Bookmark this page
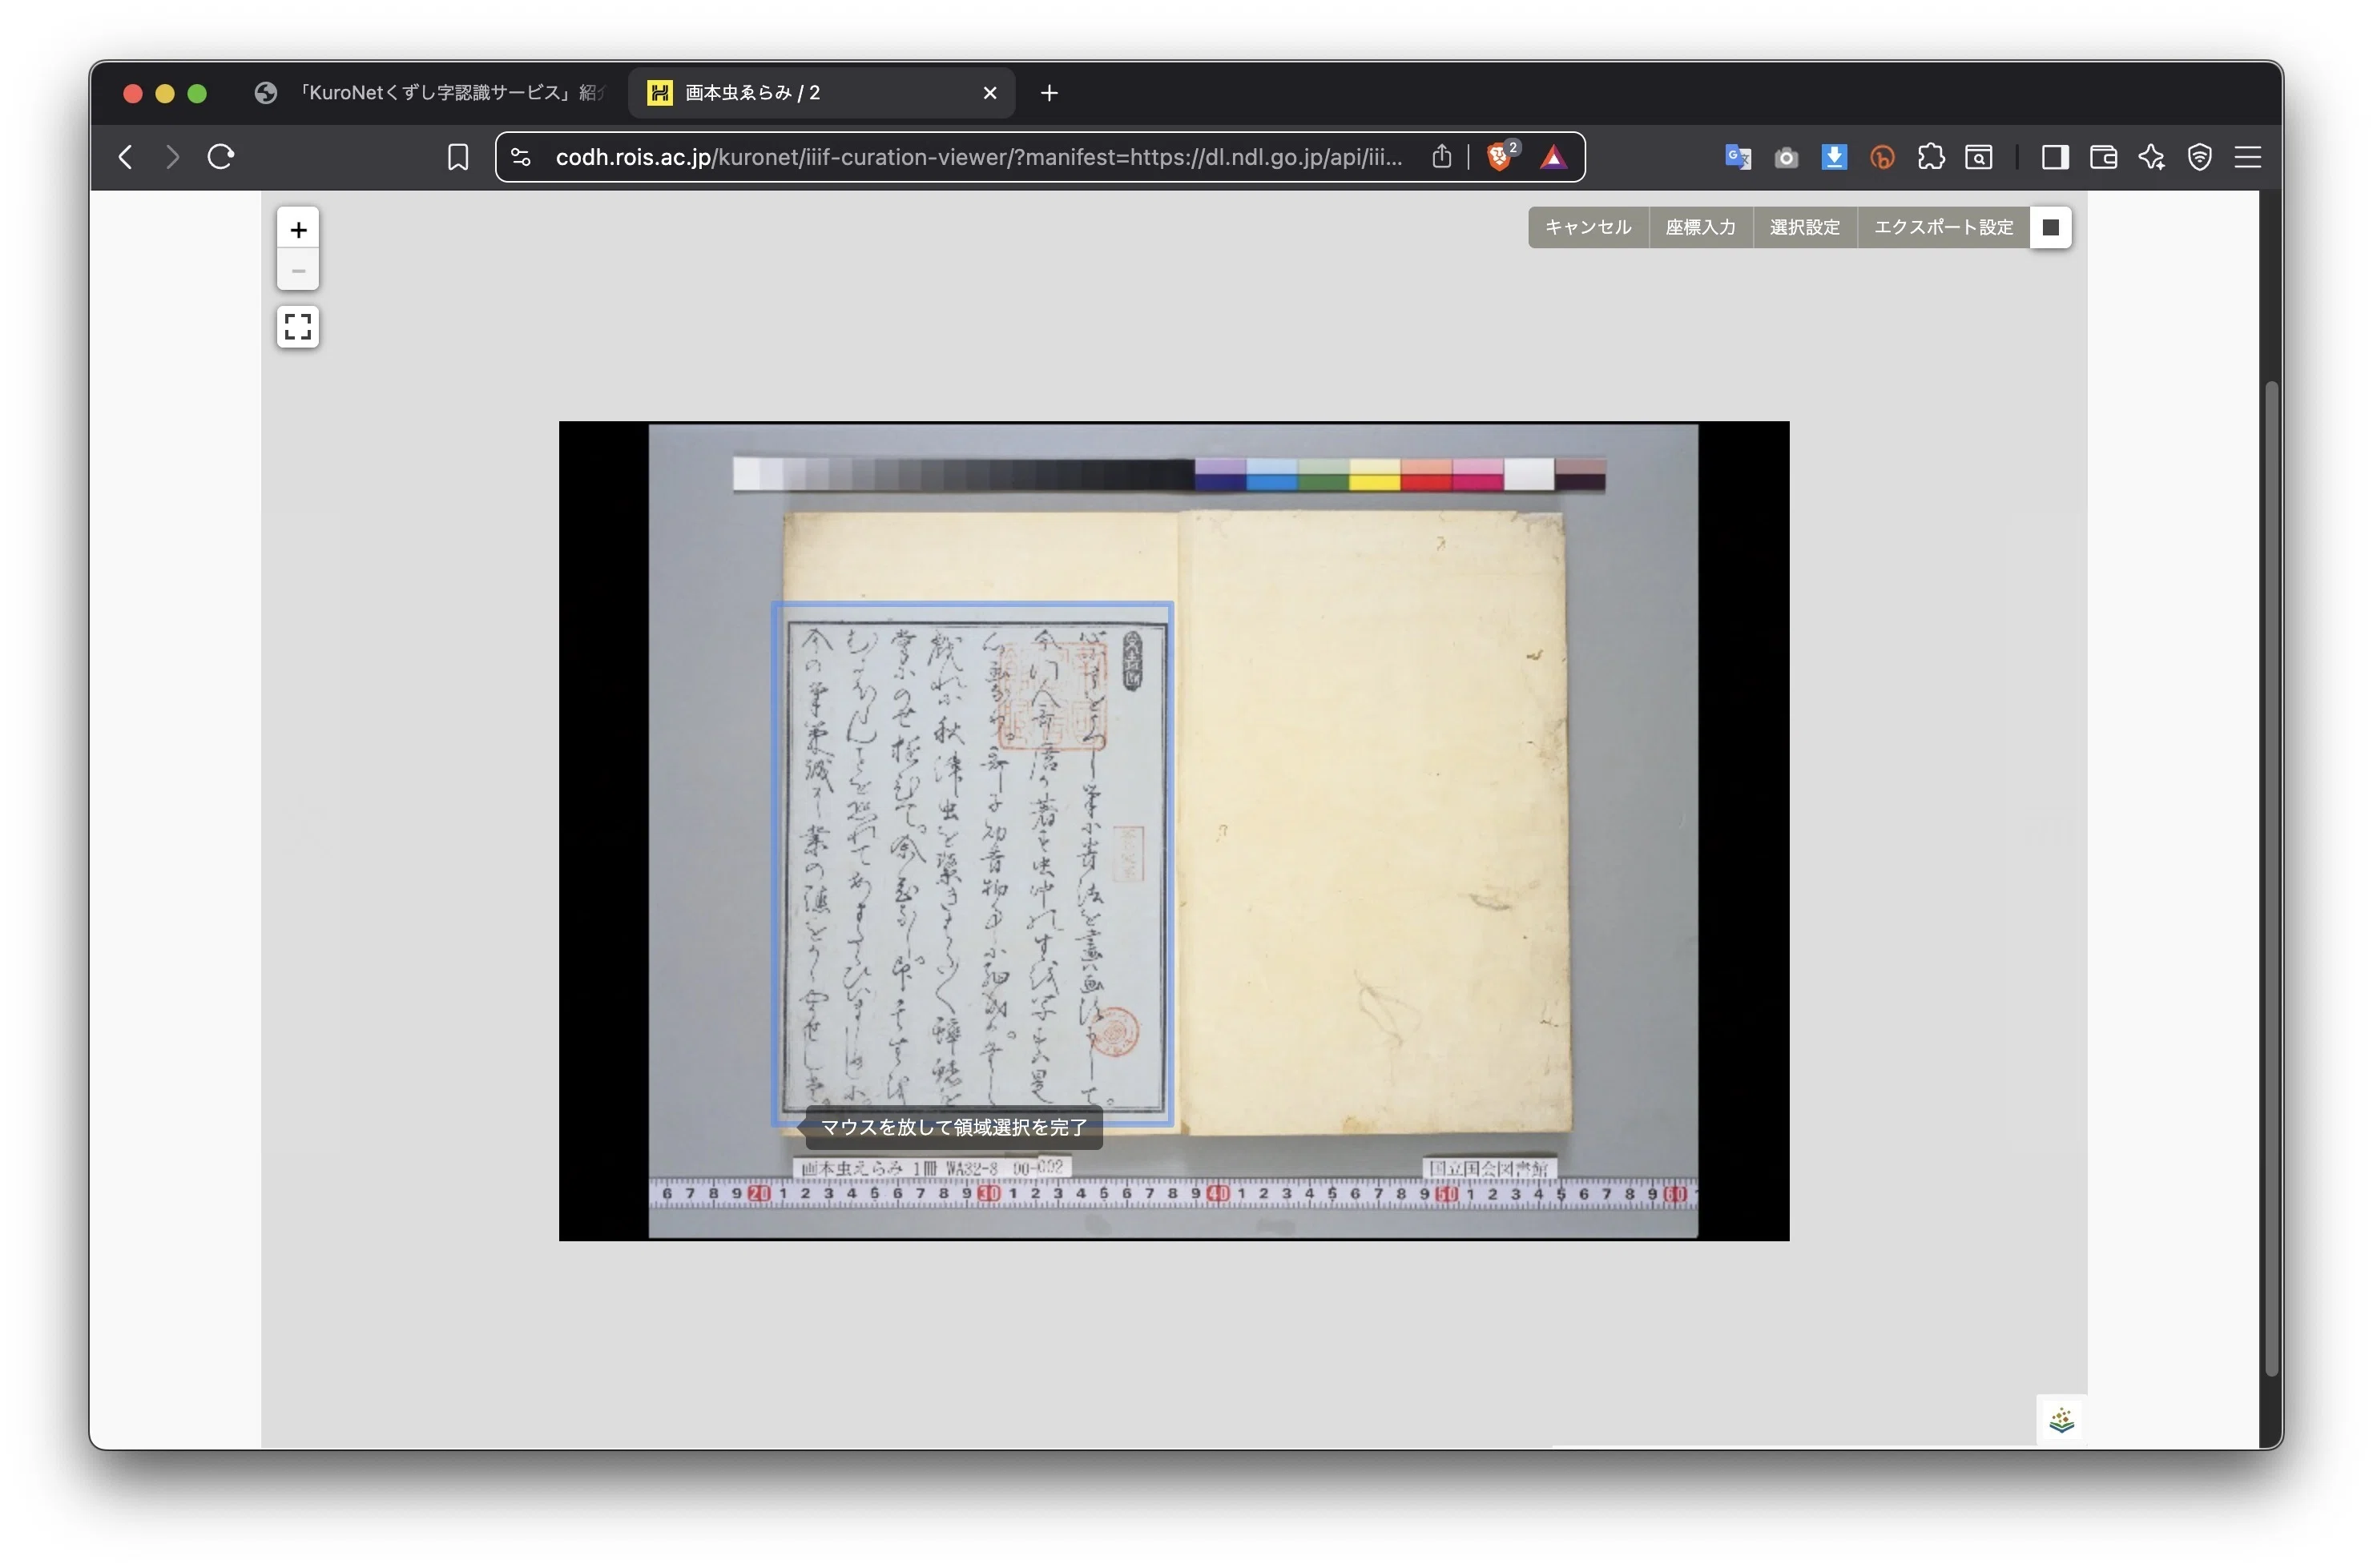Screen dimensions: 2373x1568 (457, 157)
